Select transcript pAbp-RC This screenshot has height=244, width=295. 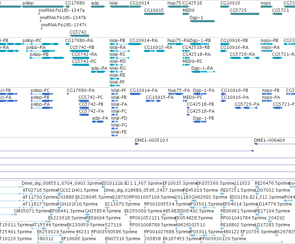[x=32, y=41]
